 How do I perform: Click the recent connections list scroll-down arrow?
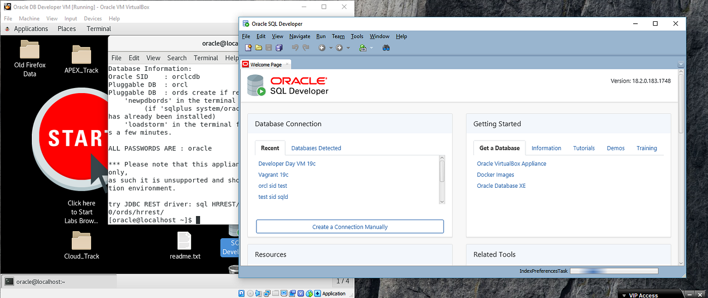442,201
